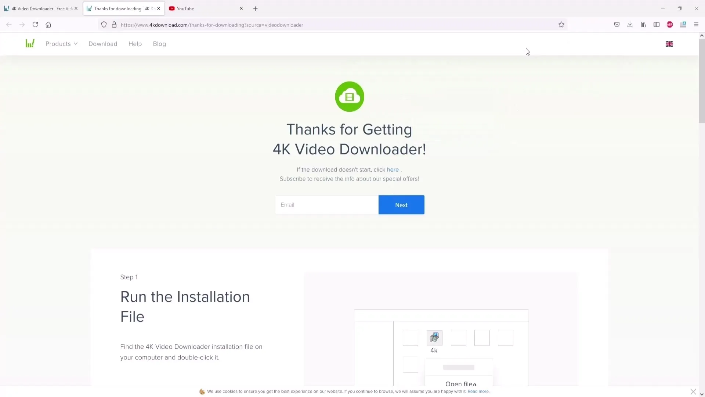
Task: Click the shield/security icon in address bar
Action: click(103, 25)
